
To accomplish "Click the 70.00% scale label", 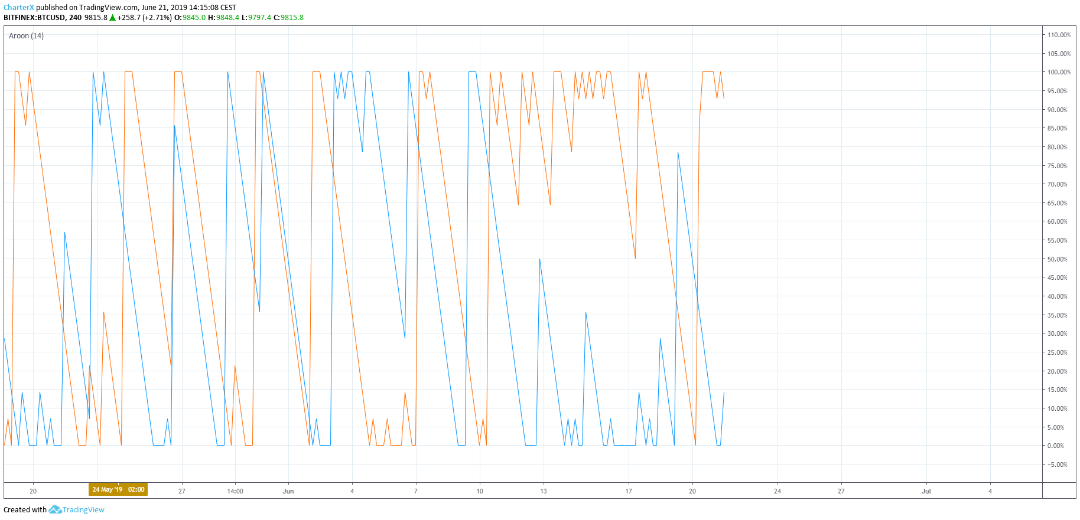I will pyautogui.click(x=1057, y=184).
